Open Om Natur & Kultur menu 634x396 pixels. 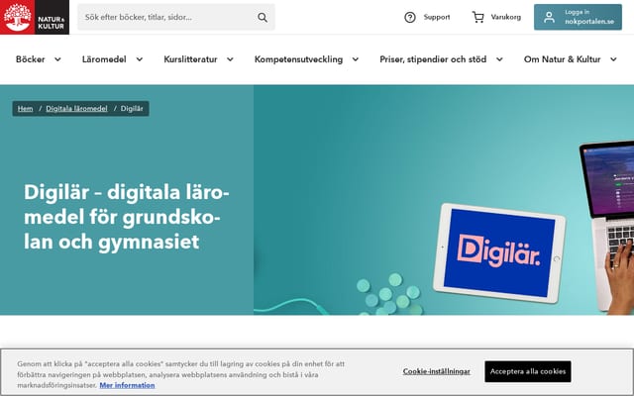[x=562, y=59]
